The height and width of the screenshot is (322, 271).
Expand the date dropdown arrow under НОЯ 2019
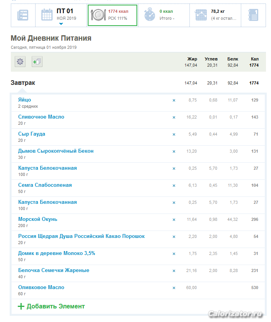pyautogui.click(x=61, y=24)
